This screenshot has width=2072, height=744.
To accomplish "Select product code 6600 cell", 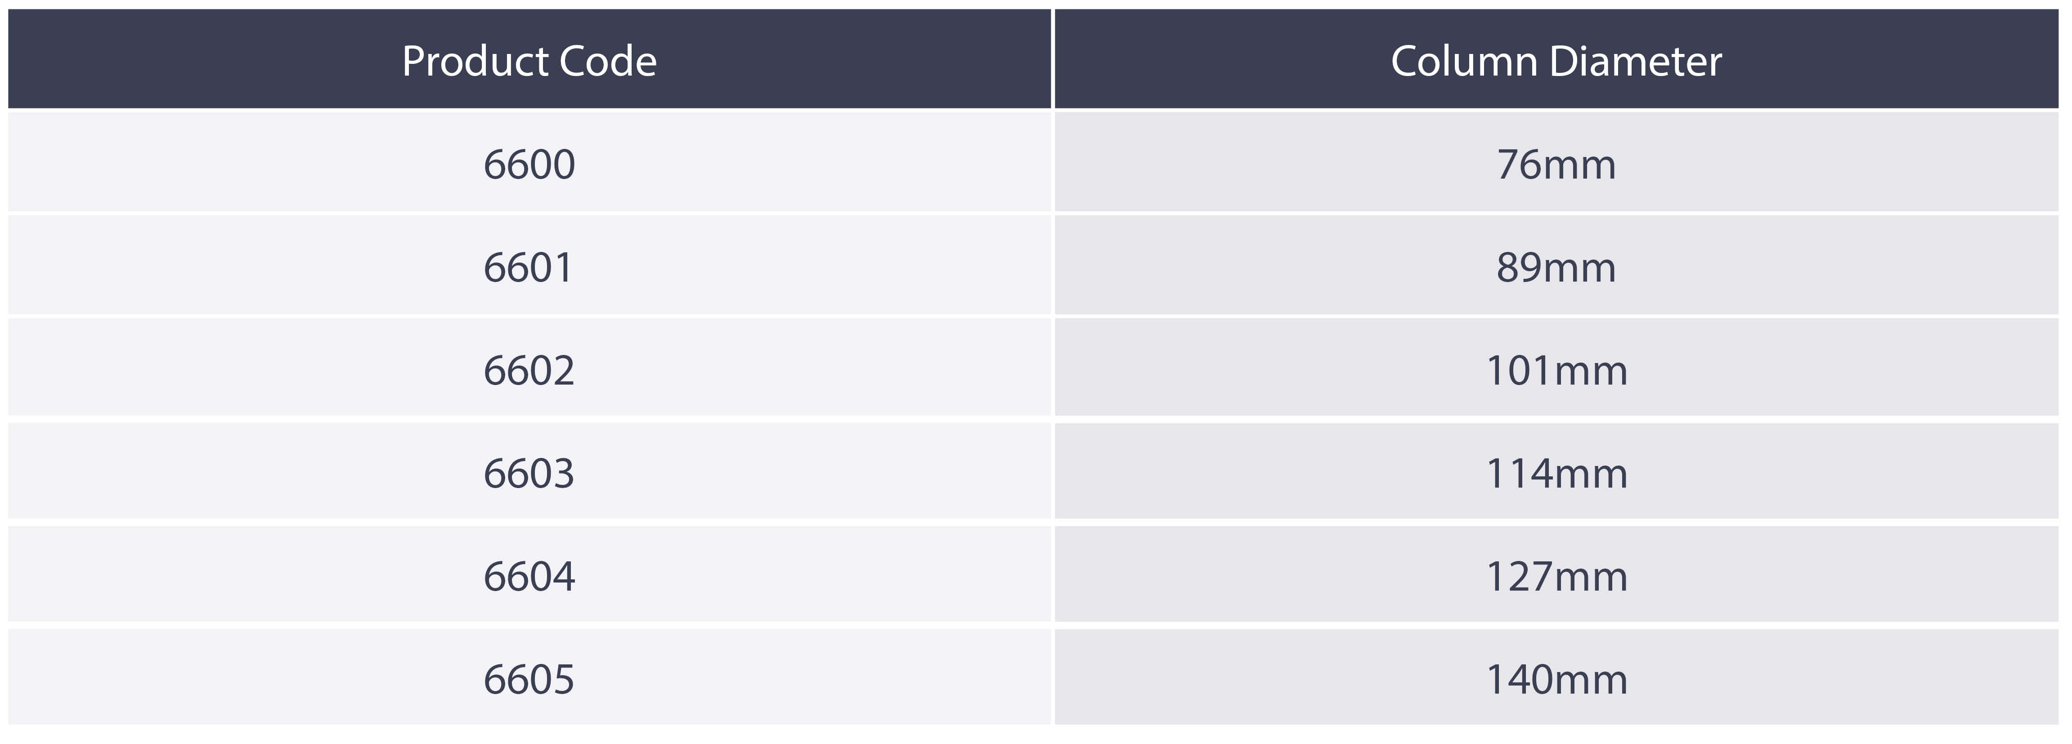I will pyautogui.click(x=529, y=161).
